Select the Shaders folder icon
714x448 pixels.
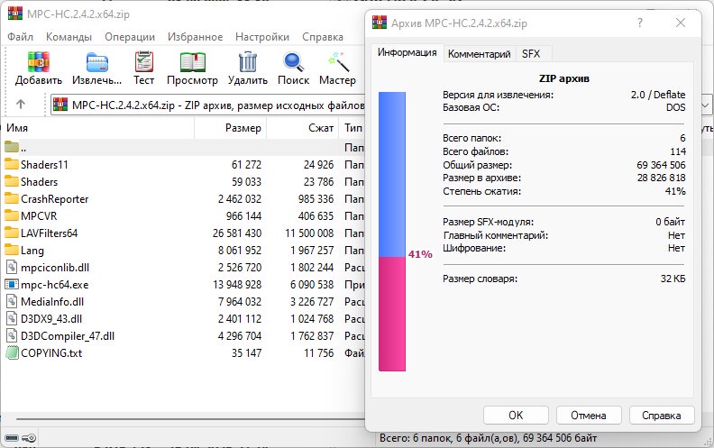pos(12,182)
